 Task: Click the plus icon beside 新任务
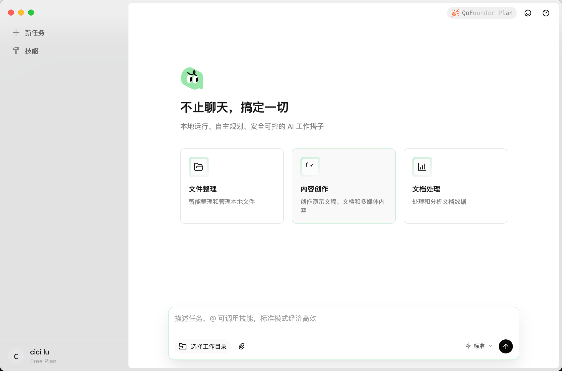tap(16, 33)
